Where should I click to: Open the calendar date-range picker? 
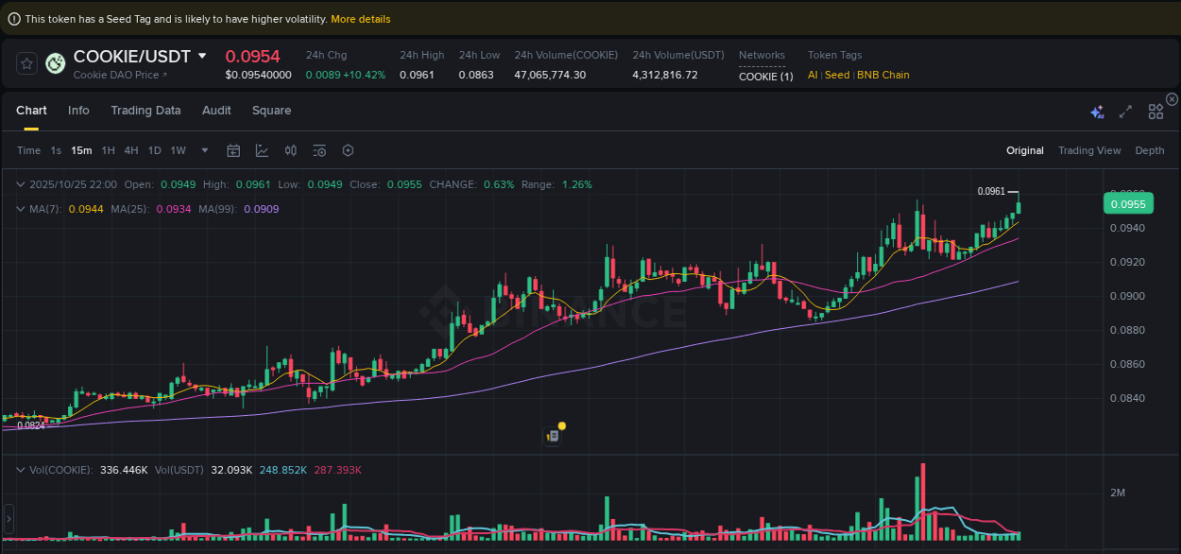pyautogui.click(x=233, y=150)
